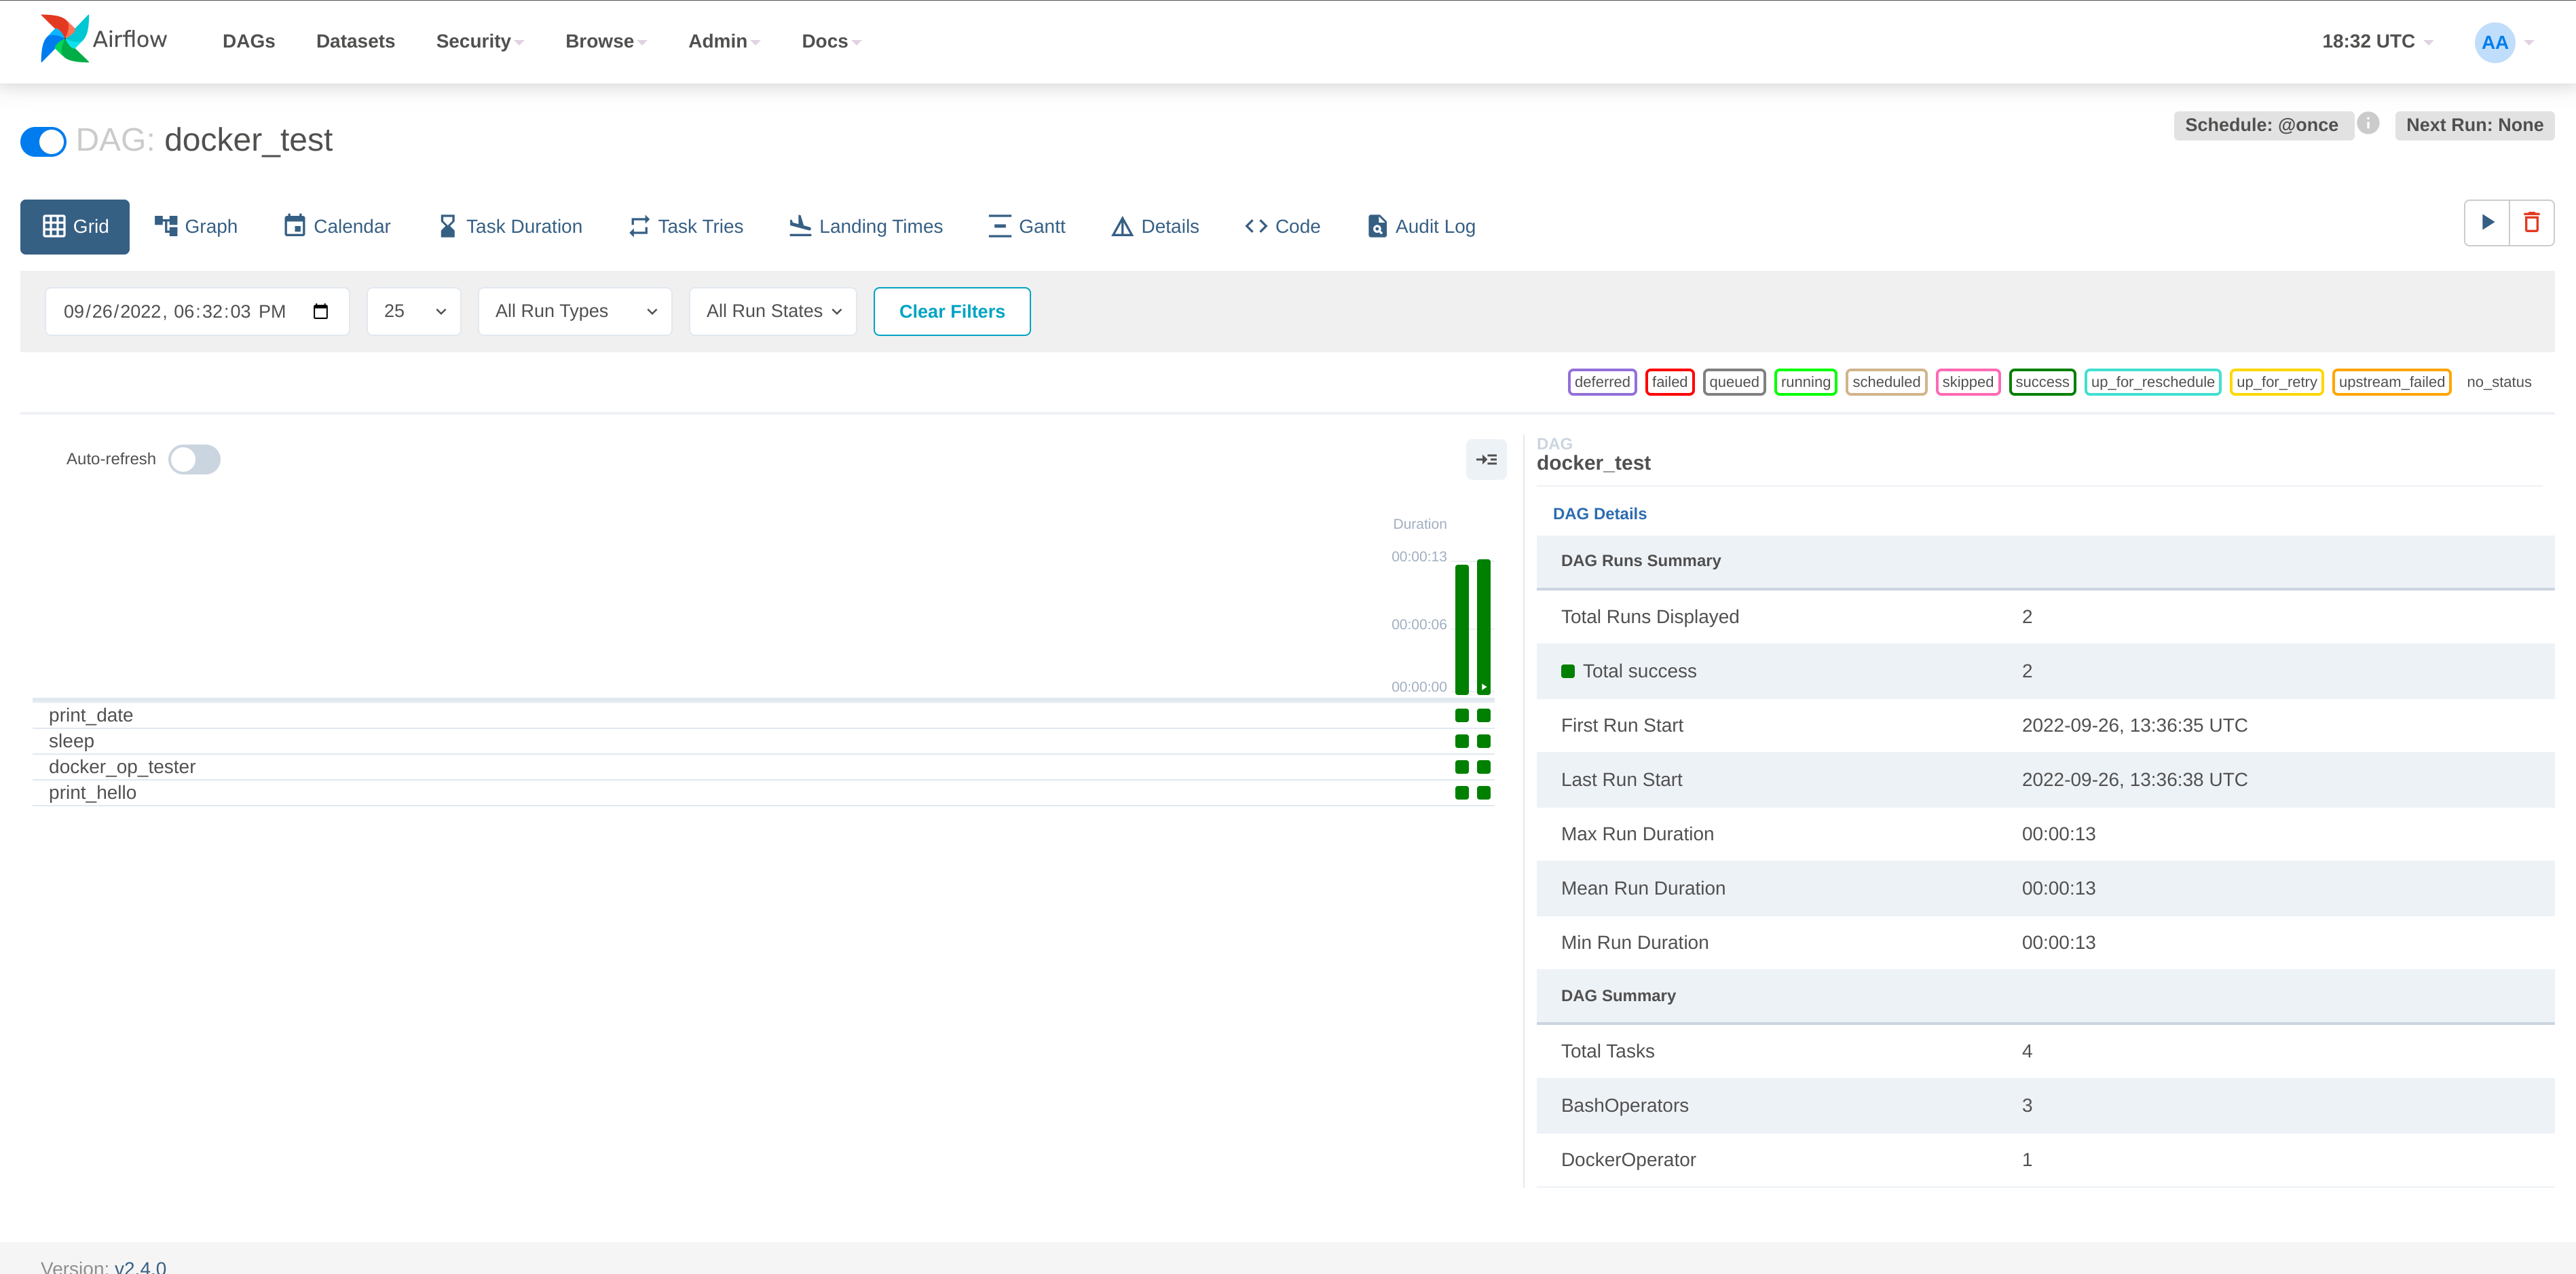
Task: Toggle the failed status legend filter
Action: click(1669, 382)
